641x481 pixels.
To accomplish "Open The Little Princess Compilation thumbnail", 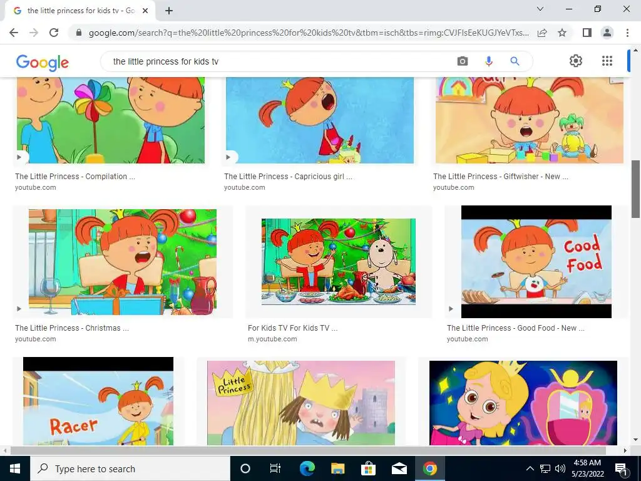I will (x=111, y=120).
